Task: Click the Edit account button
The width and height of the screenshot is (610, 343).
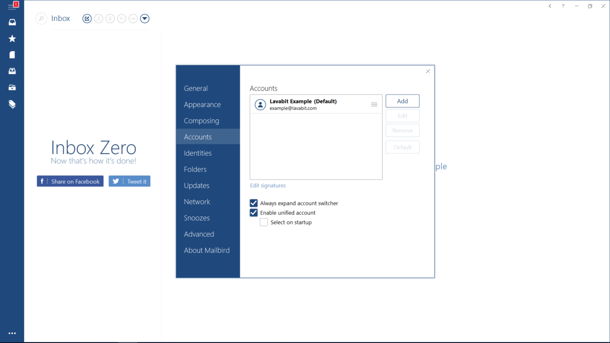Action: [403, 116]
